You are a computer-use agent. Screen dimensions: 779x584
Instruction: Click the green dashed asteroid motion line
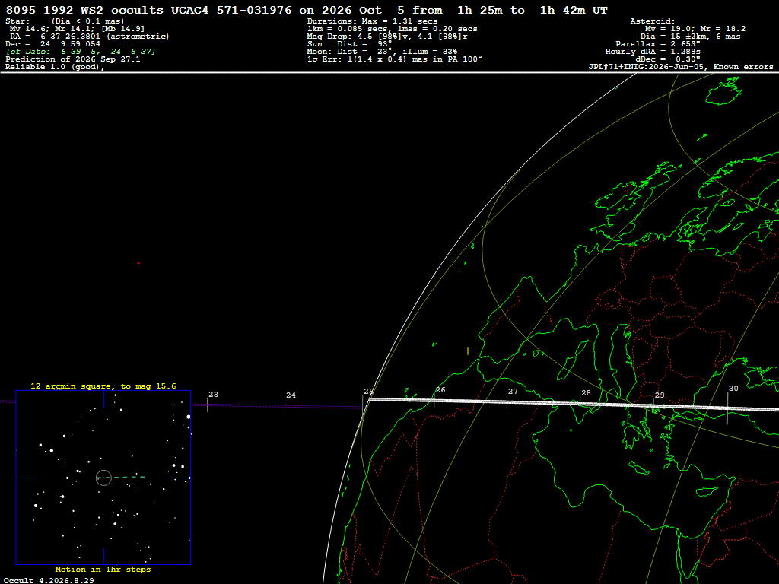[x=122, y=478]
